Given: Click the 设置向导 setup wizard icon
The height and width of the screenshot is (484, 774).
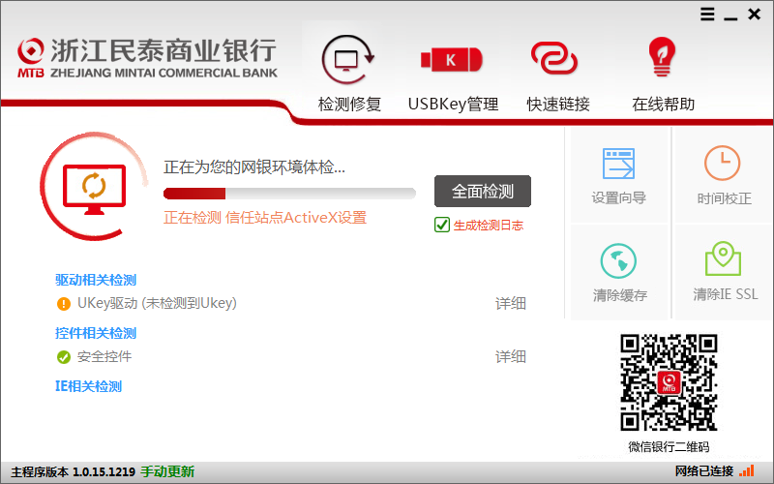Looking at the screenshot, I should coord(618,176).
